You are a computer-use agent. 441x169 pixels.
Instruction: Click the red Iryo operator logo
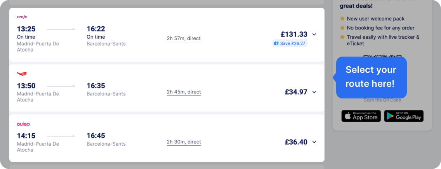[22, 74]
